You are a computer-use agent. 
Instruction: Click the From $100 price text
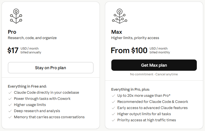(129, 50)
